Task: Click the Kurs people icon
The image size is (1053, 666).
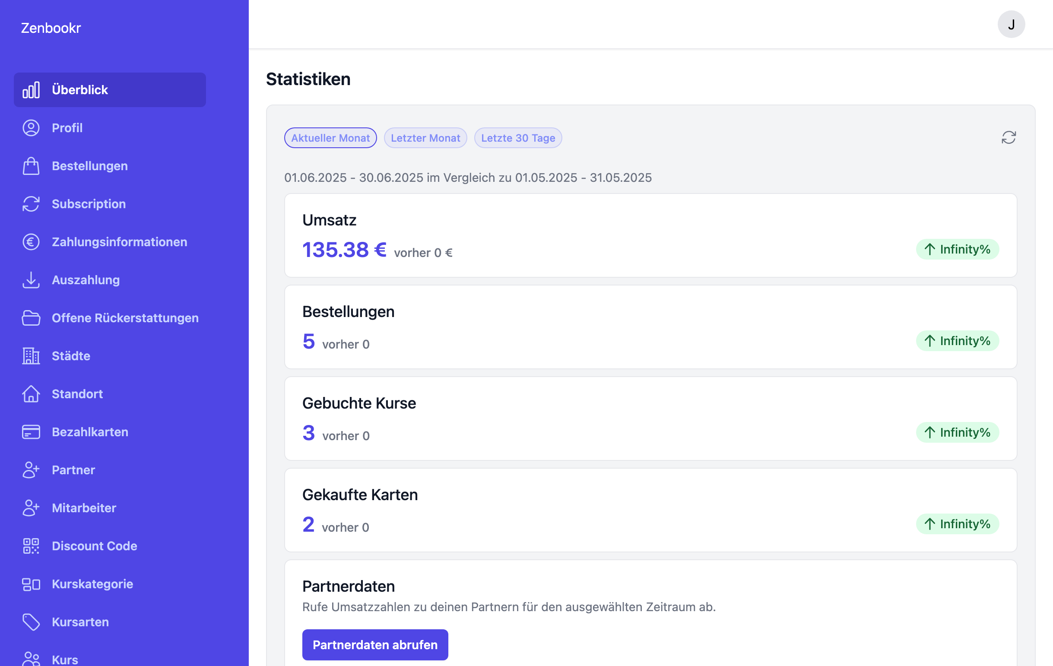Action: (31, 659)
